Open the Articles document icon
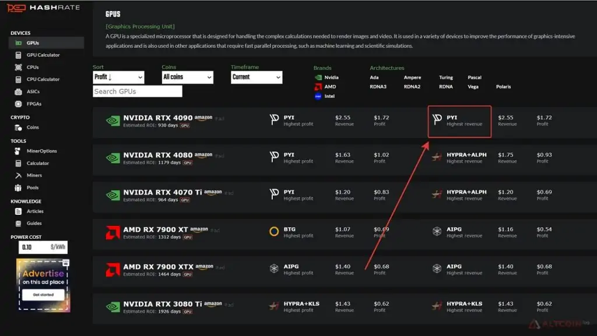 point(18,211)
